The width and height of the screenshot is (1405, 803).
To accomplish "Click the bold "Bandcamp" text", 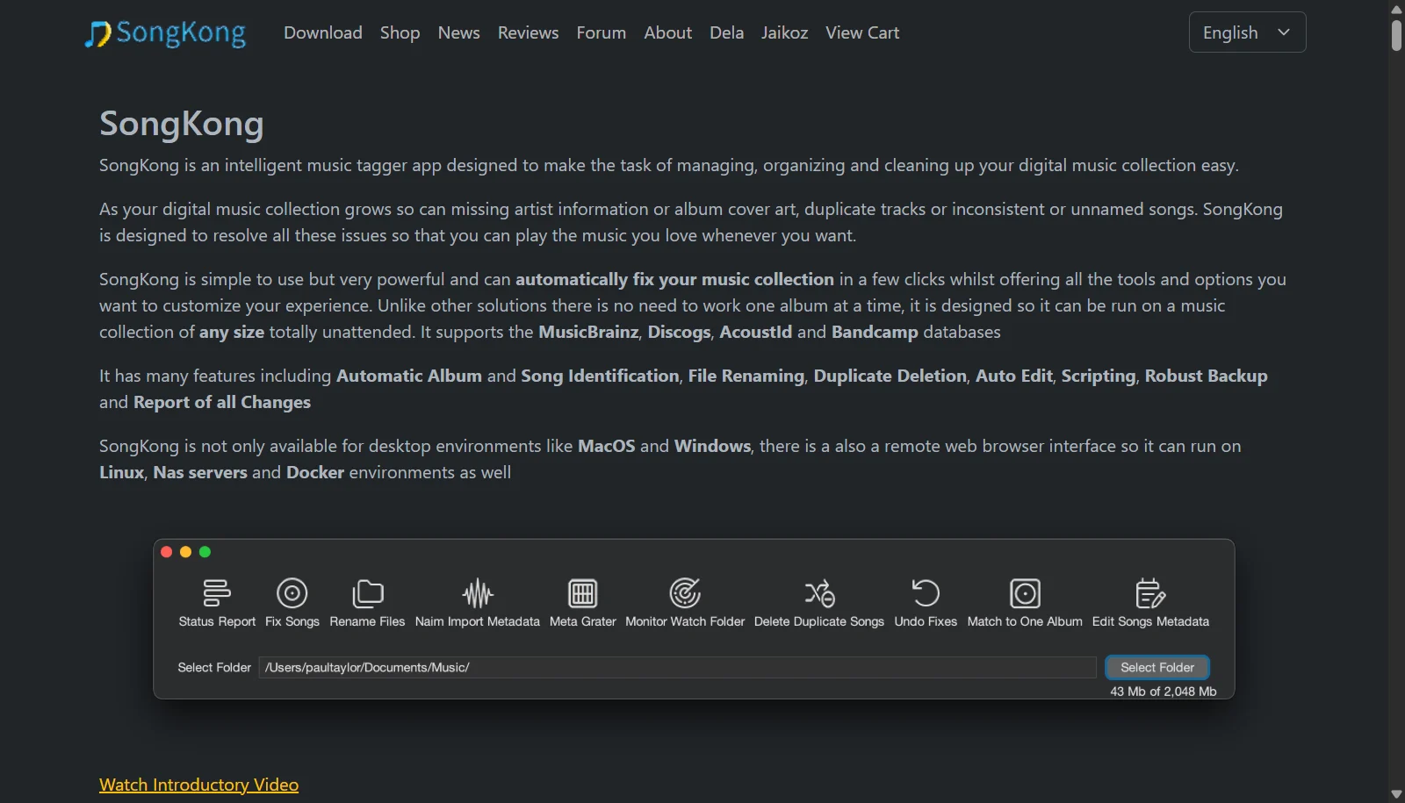I will click(x=875, y=332).
